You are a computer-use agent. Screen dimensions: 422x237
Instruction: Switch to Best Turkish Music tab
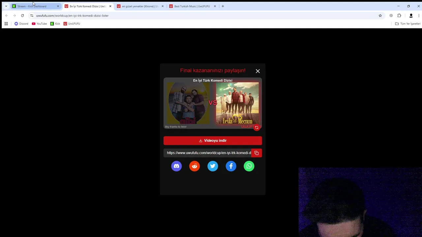[192, 6]
